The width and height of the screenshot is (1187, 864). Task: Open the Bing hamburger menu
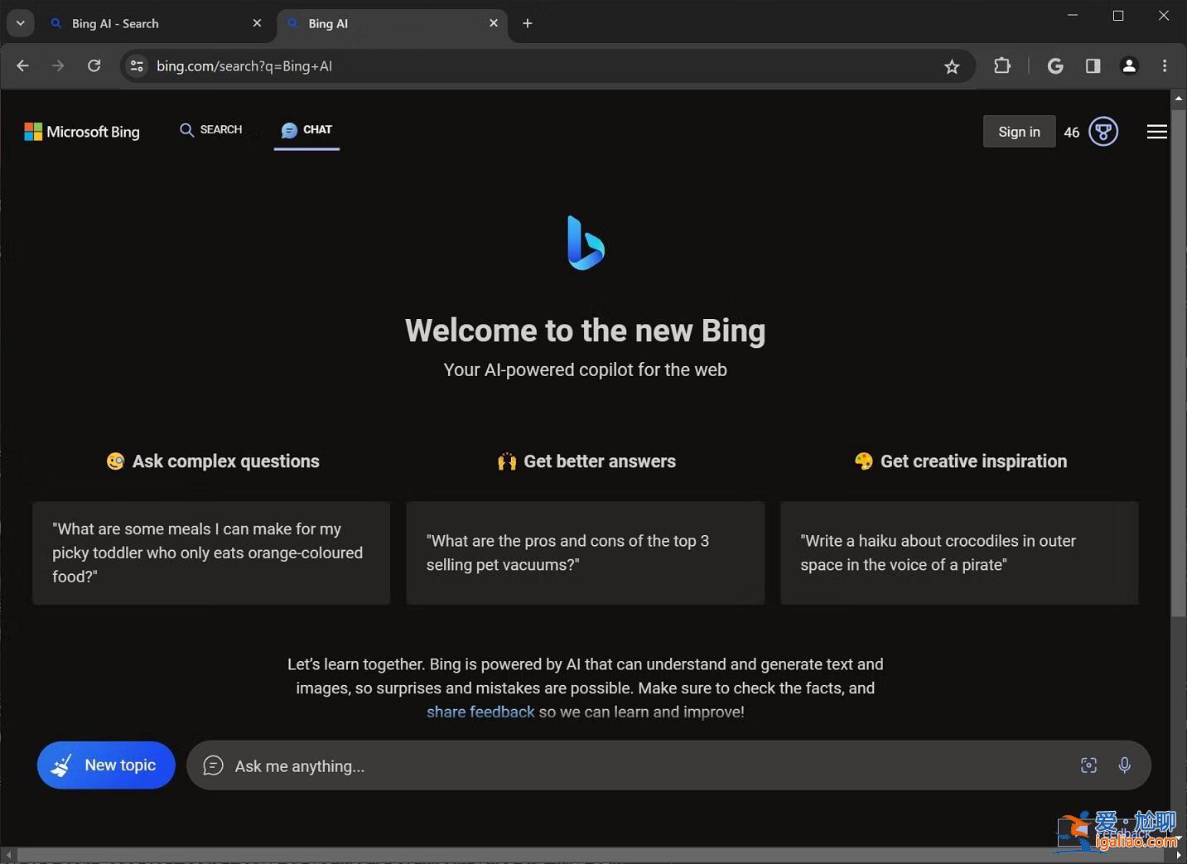[x=1157, y=131]
